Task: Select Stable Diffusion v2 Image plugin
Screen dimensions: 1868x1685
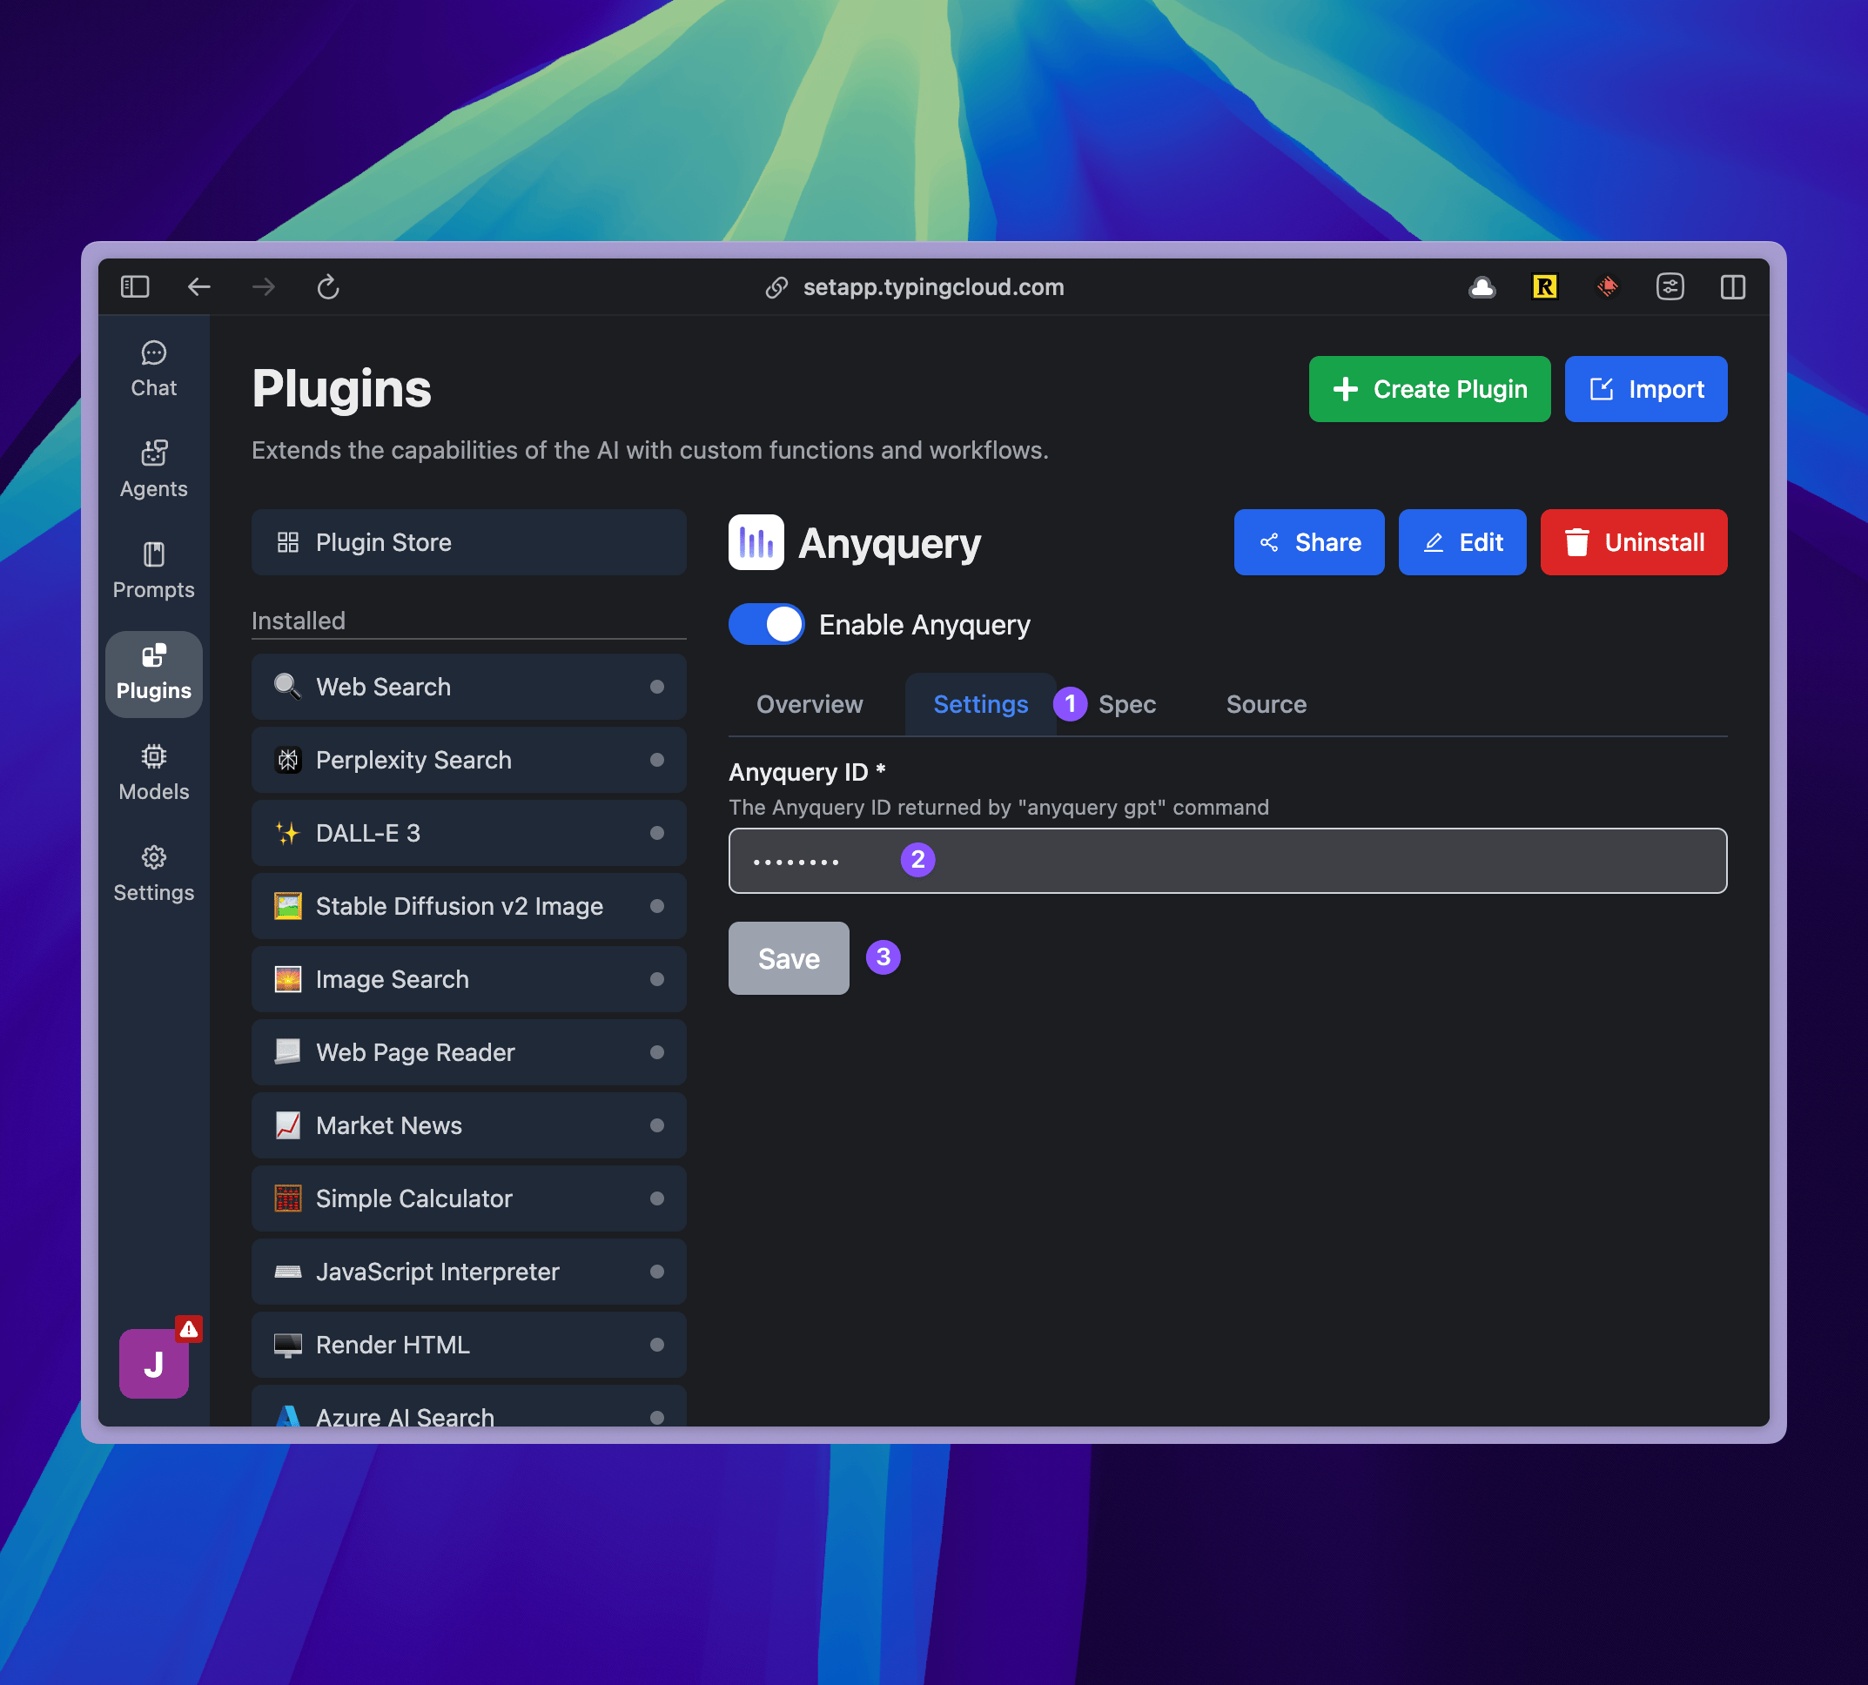Action: (x=468, y=906)
